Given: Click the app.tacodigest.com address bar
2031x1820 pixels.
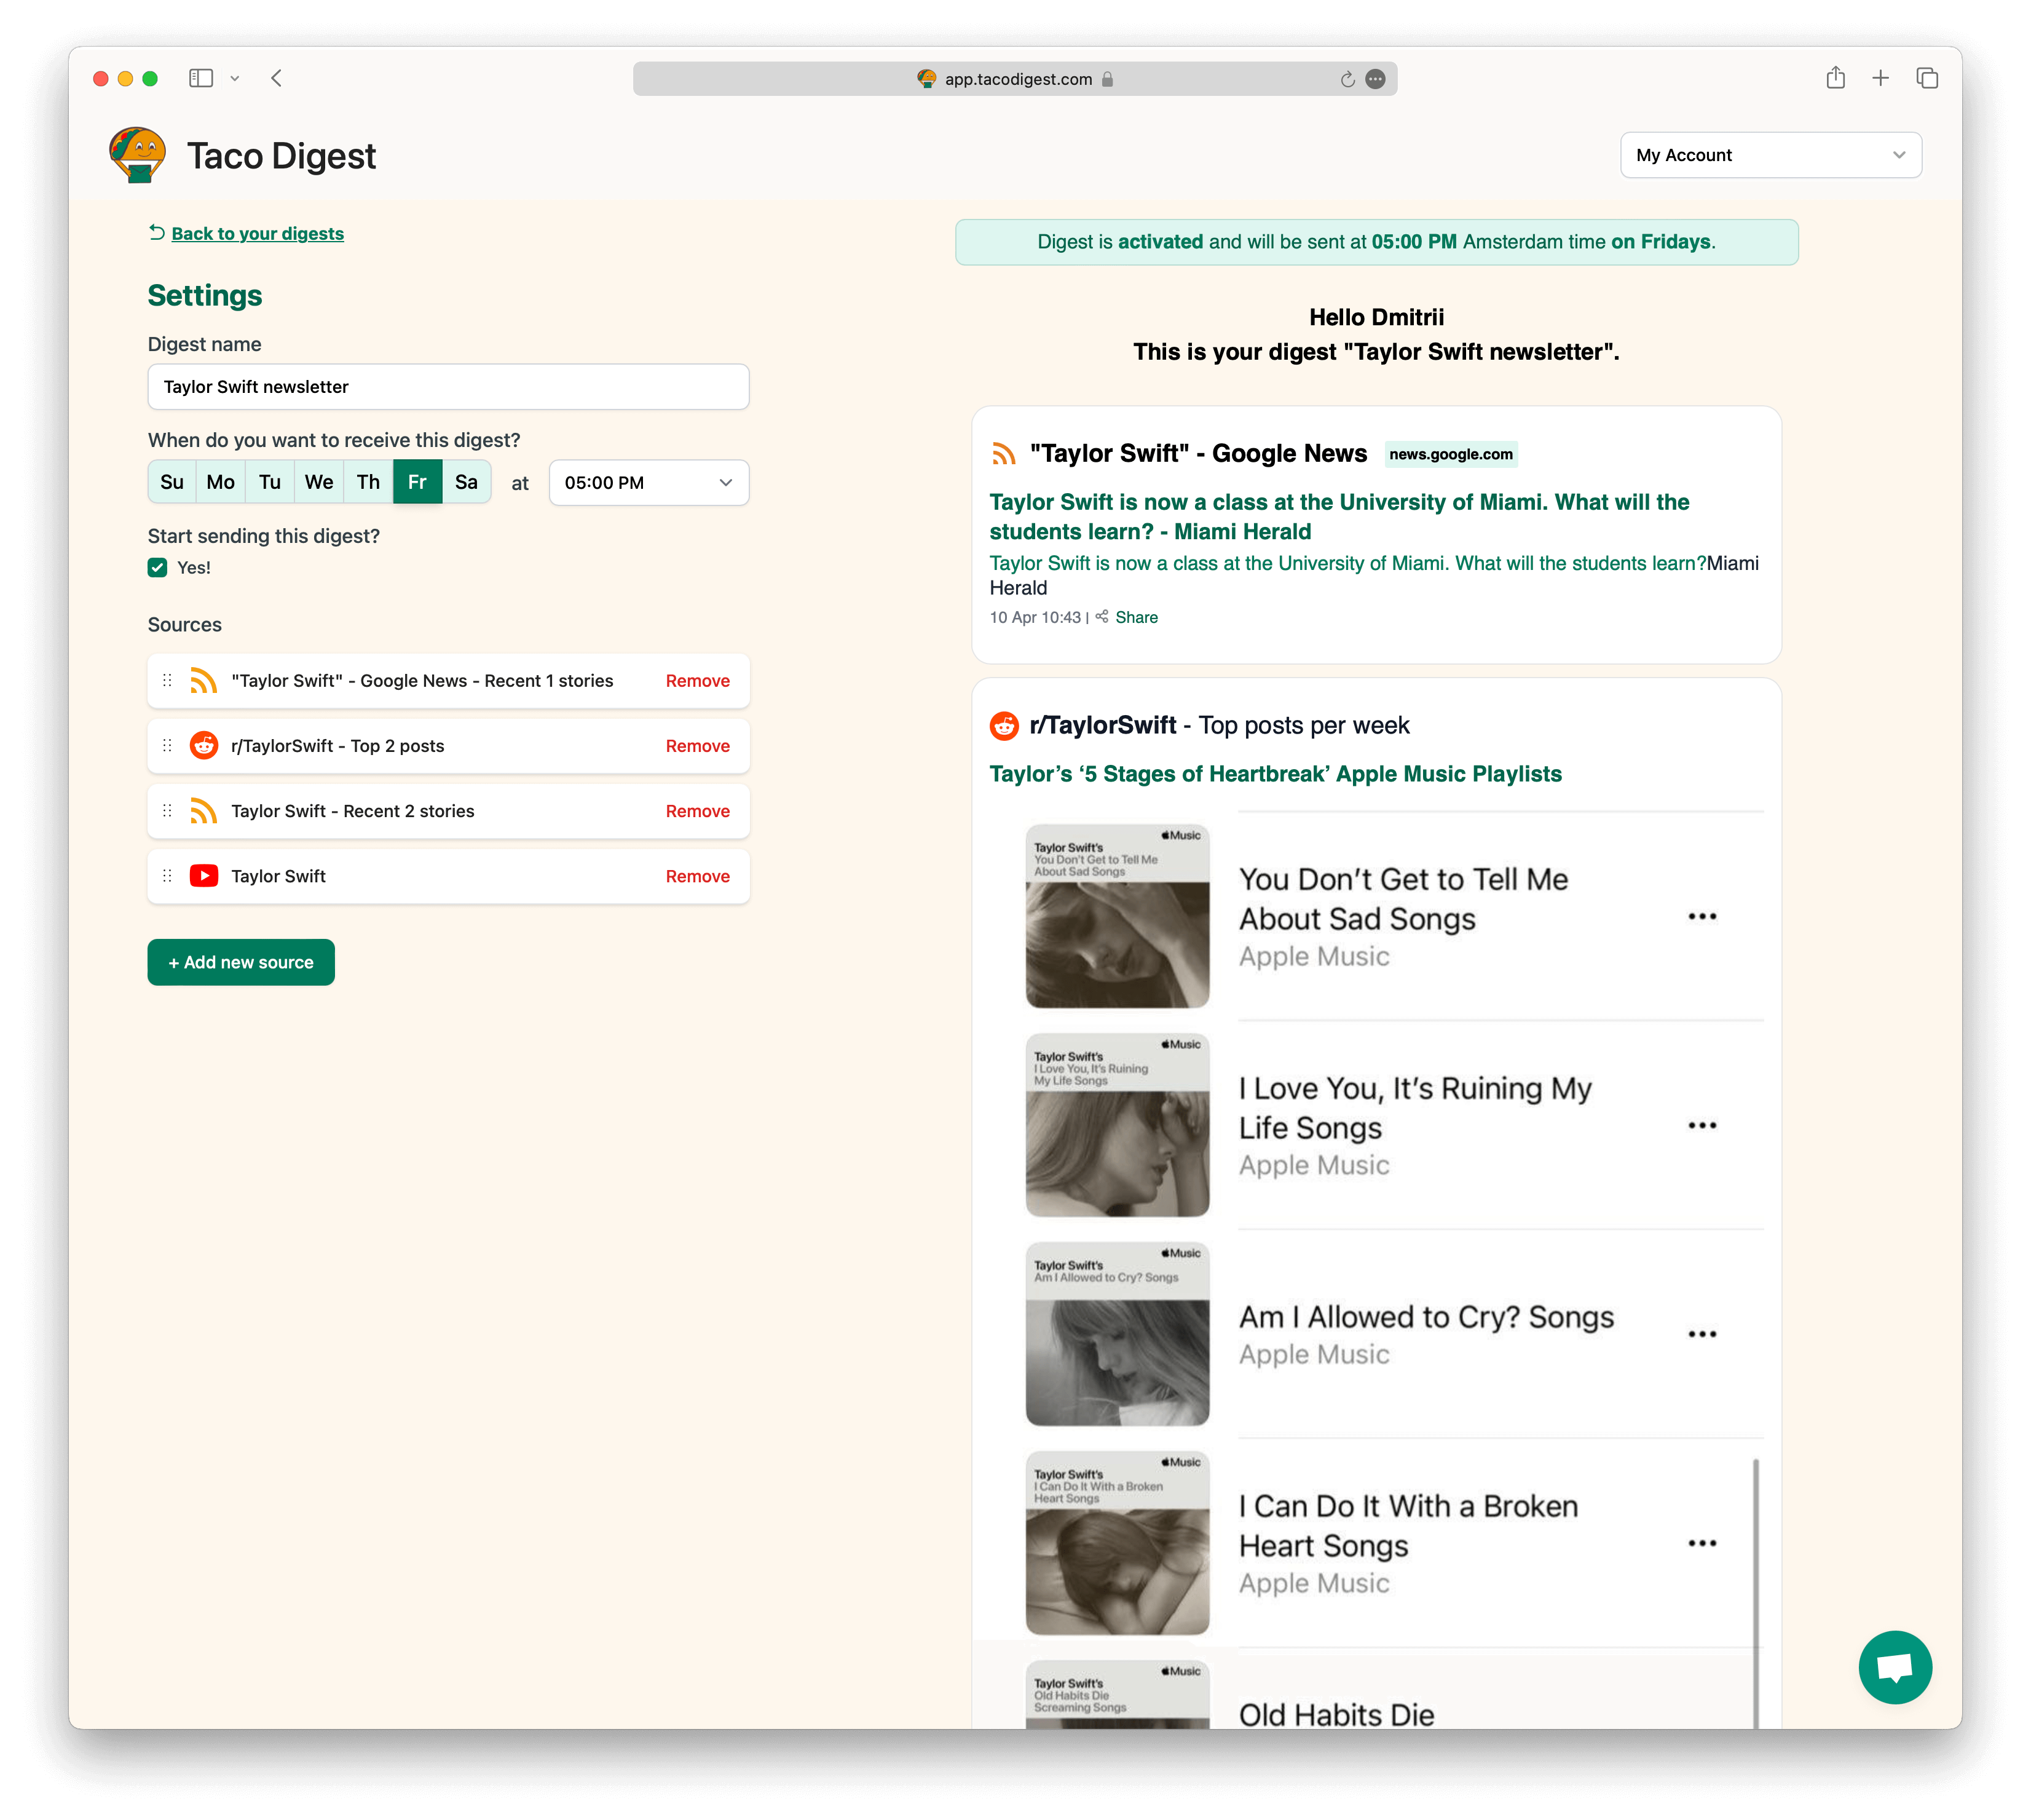Looking at the screenshot, I should pos(1014,79).
